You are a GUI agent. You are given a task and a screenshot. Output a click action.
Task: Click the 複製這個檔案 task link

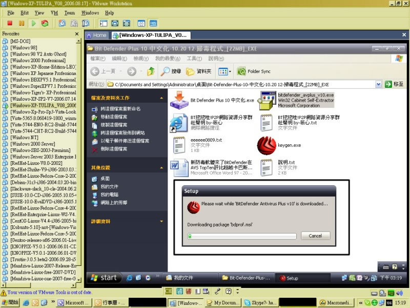pos(114,125)
